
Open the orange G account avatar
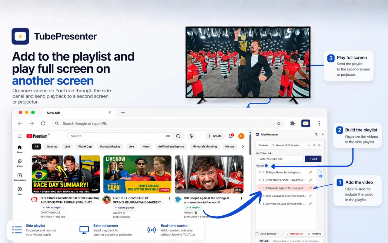[x=241, y=136]
